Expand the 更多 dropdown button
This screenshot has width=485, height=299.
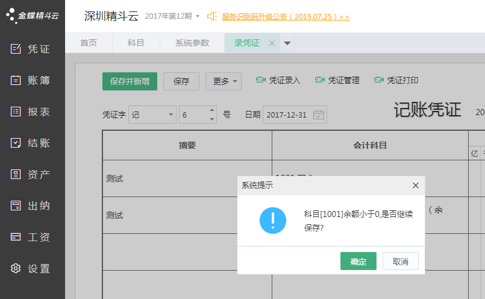pyautogui.click(x=223, y=81)
